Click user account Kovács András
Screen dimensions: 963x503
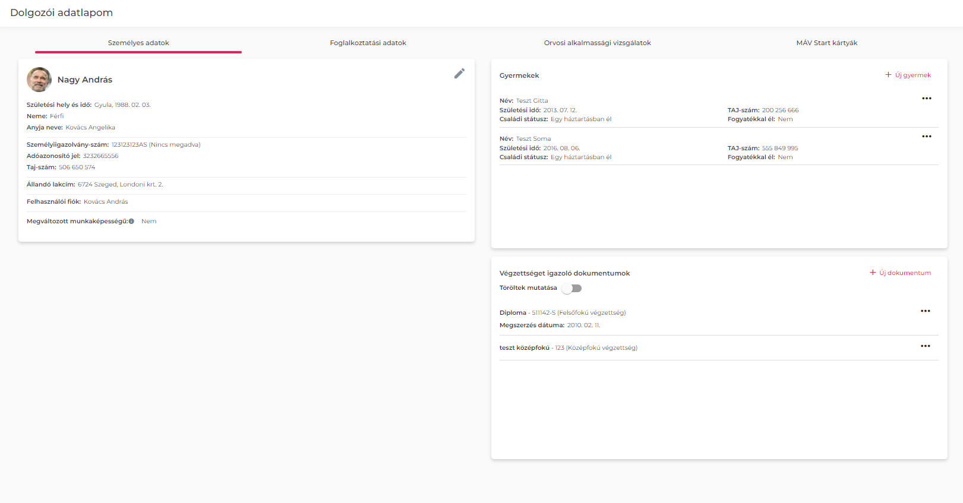pyautogui.click(x=106, y=202)
